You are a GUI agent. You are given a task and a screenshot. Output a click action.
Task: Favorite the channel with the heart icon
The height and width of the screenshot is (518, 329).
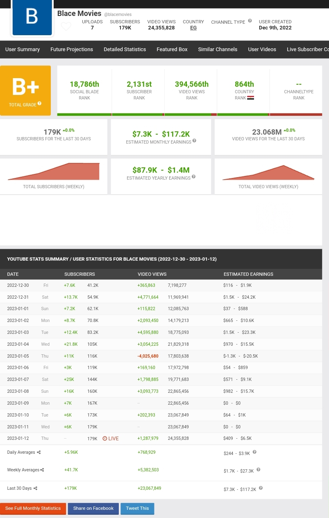pos(66,27)
